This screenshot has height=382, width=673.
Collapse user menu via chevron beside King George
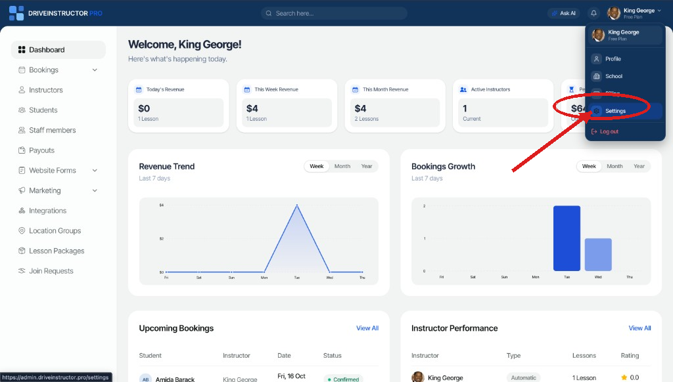[x=659, y=11]
